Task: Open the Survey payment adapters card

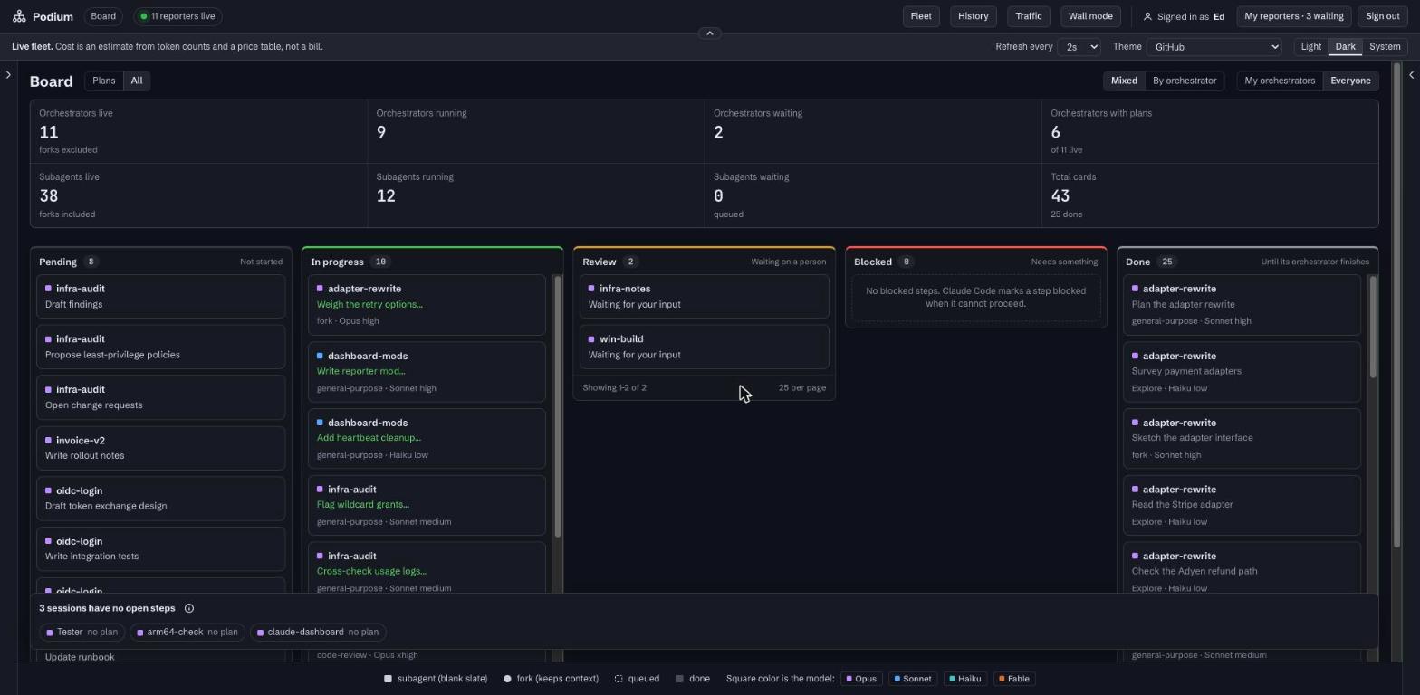Action: [1242, 372]
